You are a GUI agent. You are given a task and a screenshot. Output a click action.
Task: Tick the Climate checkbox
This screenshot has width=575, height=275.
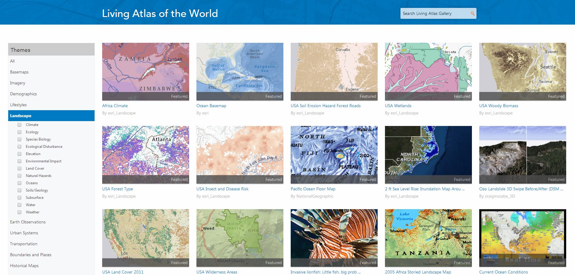(19, 125)
